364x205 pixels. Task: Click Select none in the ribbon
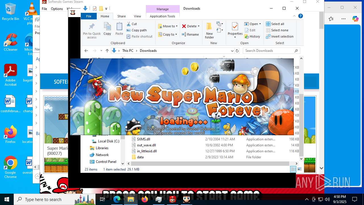[277, 30]
